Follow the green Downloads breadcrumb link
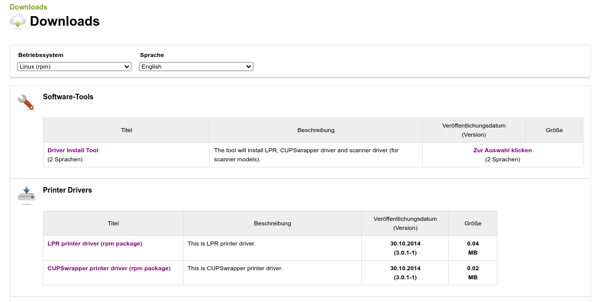The height and width of the screenshot is (302, 599). coord(28,7)
